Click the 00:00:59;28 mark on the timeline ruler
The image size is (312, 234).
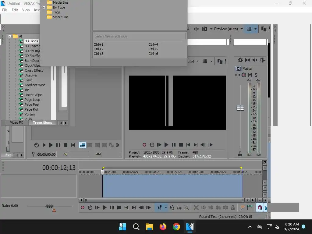[x=175, y=172]
